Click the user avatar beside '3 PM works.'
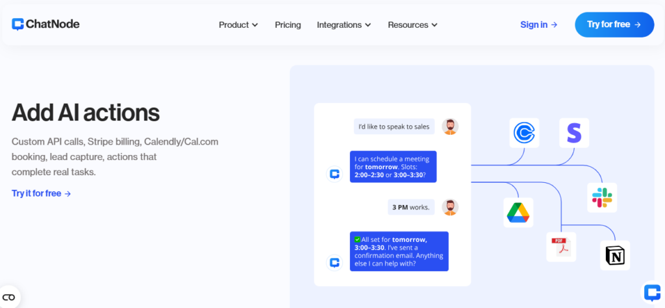The image size is (665, 308). [450, 207]
